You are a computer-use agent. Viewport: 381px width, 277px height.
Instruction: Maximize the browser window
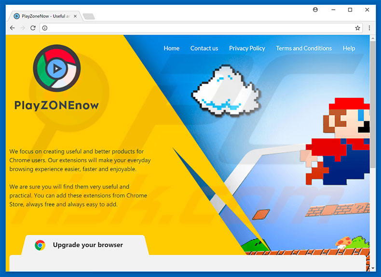[x=350, y=10]
